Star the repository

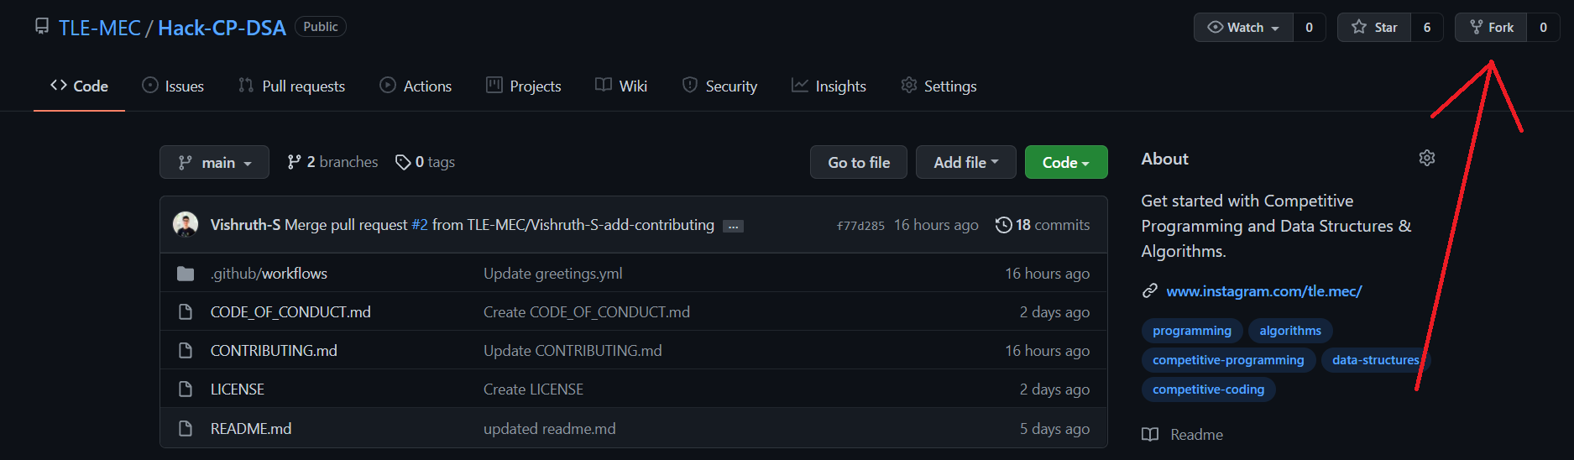coord(1374,28)
